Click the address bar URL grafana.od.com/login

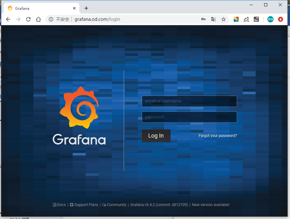click(97, 19)
